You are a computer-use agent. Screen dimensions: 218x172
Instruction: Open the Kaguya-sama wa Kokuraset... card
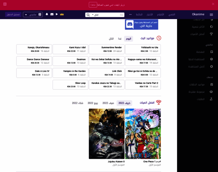143,61
